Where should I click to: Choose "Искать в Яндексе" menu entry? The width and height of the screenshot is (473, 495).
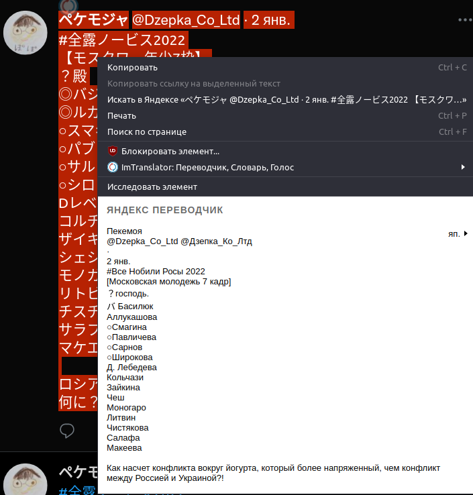pos(286,99)
